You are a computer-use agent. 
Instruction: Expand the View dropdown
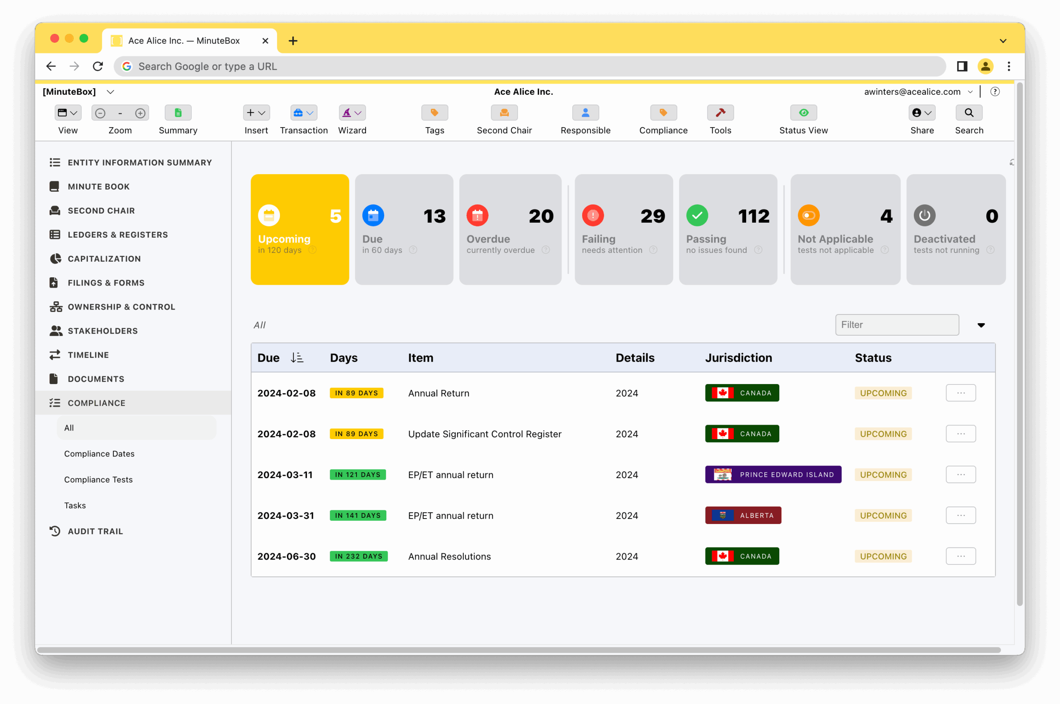[x=68, y=113]
